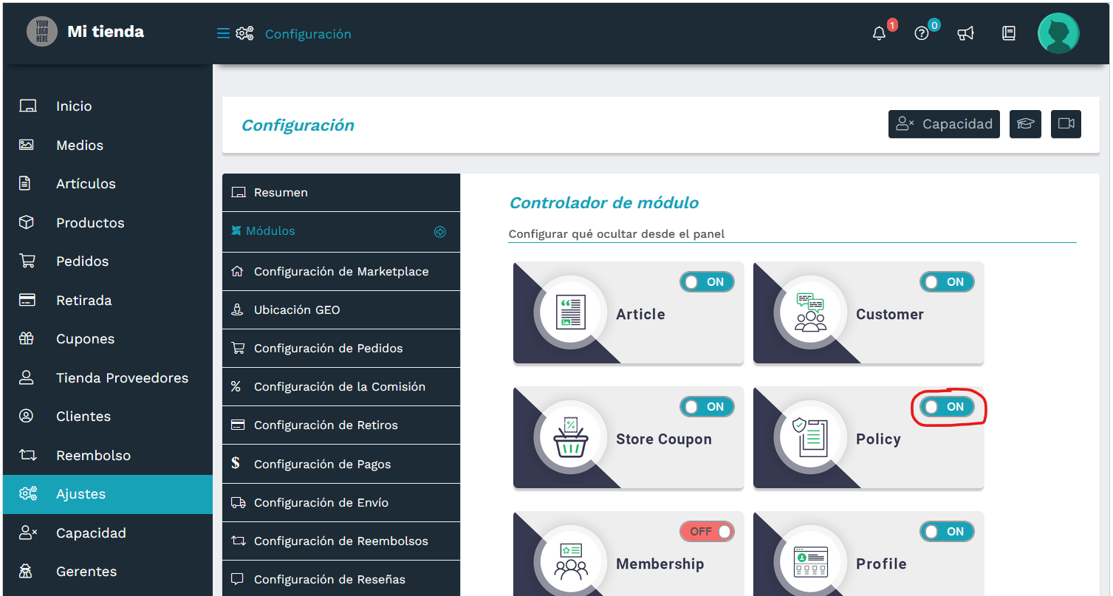Disable the Policy module toggle
This screenshot has width=1113, height=596.
click(x=947, y=406)
